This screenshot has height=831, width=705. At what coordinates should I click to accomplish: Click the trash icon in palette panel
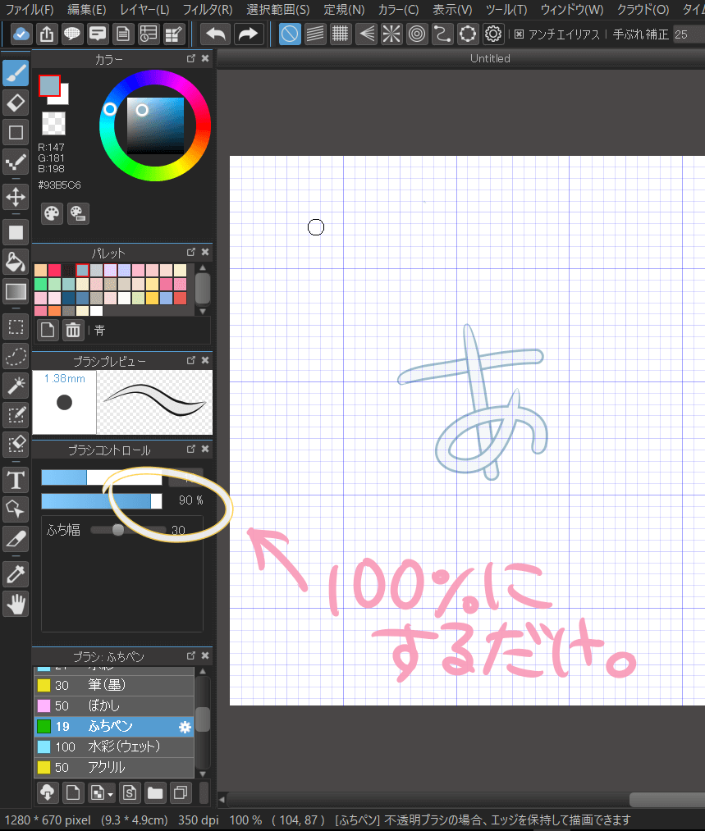pos(72,330)
